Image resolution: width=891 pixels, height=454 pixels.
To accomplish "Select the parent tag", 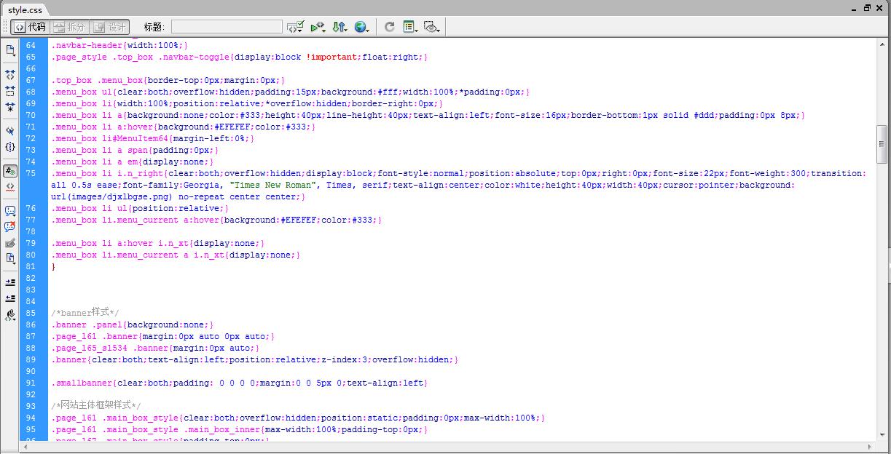I will click(x=10, y=131).
